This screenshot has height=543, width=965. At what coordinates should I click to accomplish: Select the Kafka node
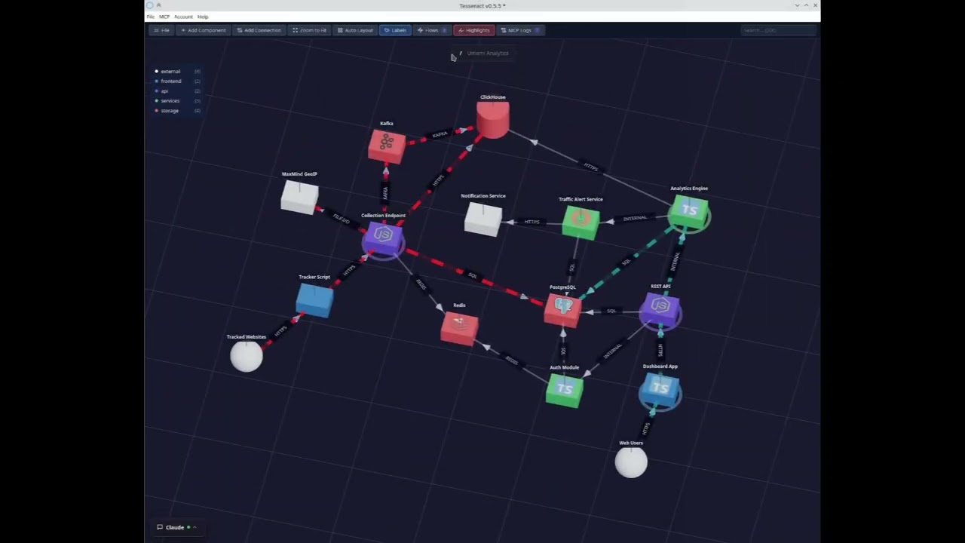[x=387, y=146]
